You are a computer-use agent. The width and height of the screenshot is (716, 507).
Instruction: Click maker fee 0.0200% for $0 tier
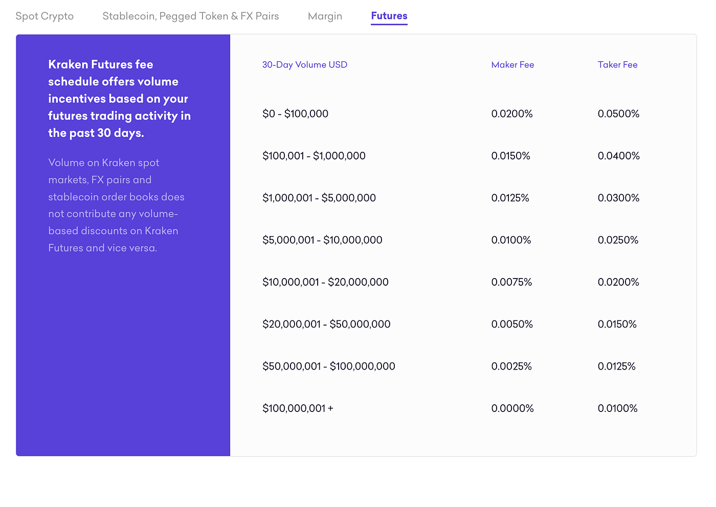pos(512,113)
